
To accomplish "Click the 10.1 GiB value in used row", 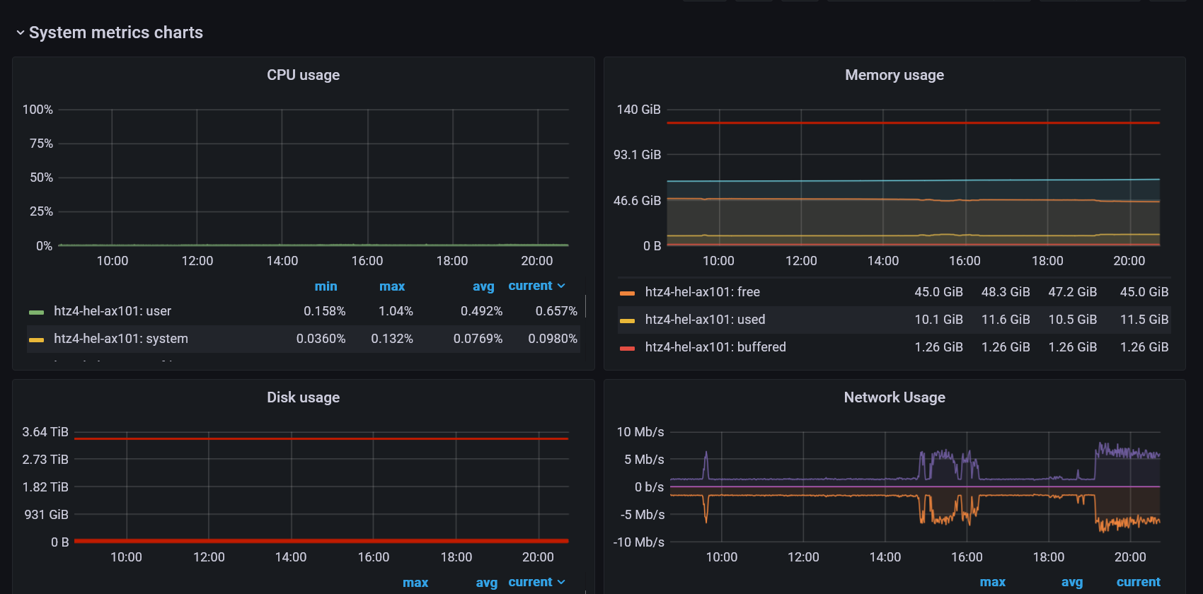I will tap(939, 320).
